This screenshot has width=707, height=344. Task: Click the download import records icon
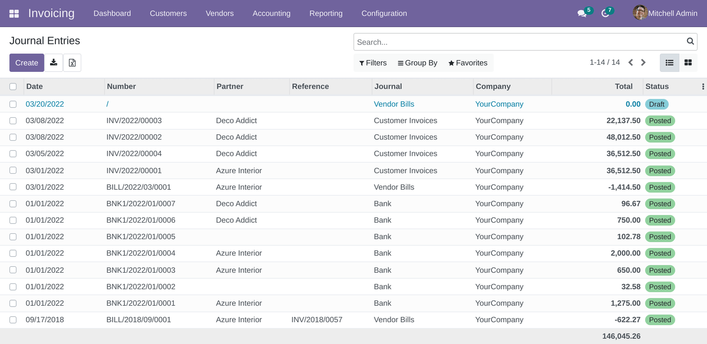54,62
